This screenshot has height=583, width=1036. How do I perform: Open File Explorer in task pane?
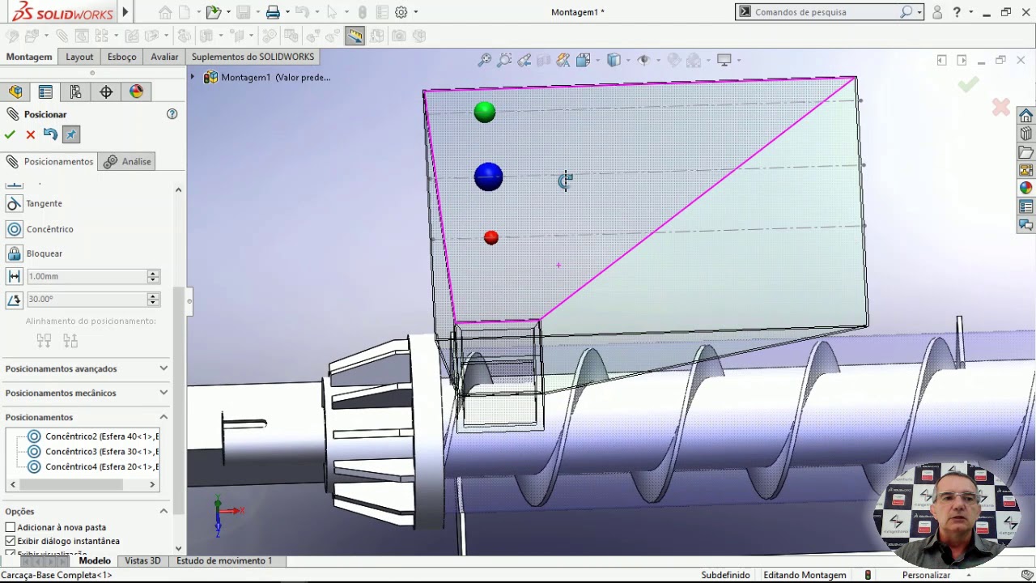click(x=1025, y=152)
